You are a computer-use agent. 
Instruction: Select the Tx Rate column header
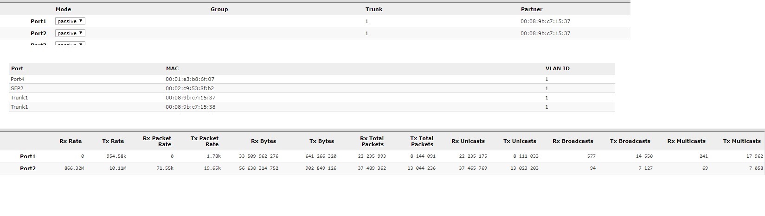click(x=113, y=141)
